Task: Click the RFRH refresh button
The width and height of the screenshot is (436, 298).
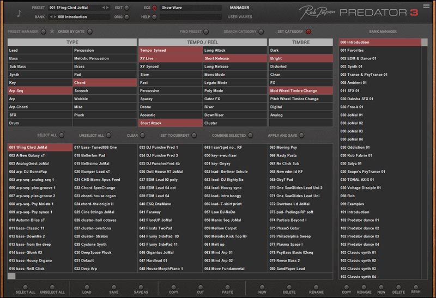Action: 416,287
